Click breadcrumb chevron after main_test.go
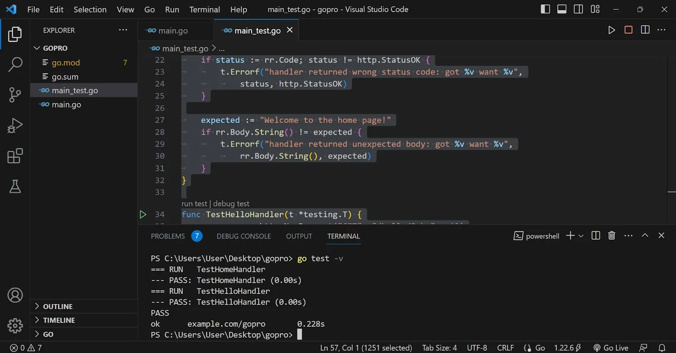The width and height of the screenshot is (676, 353). point(214,48)
